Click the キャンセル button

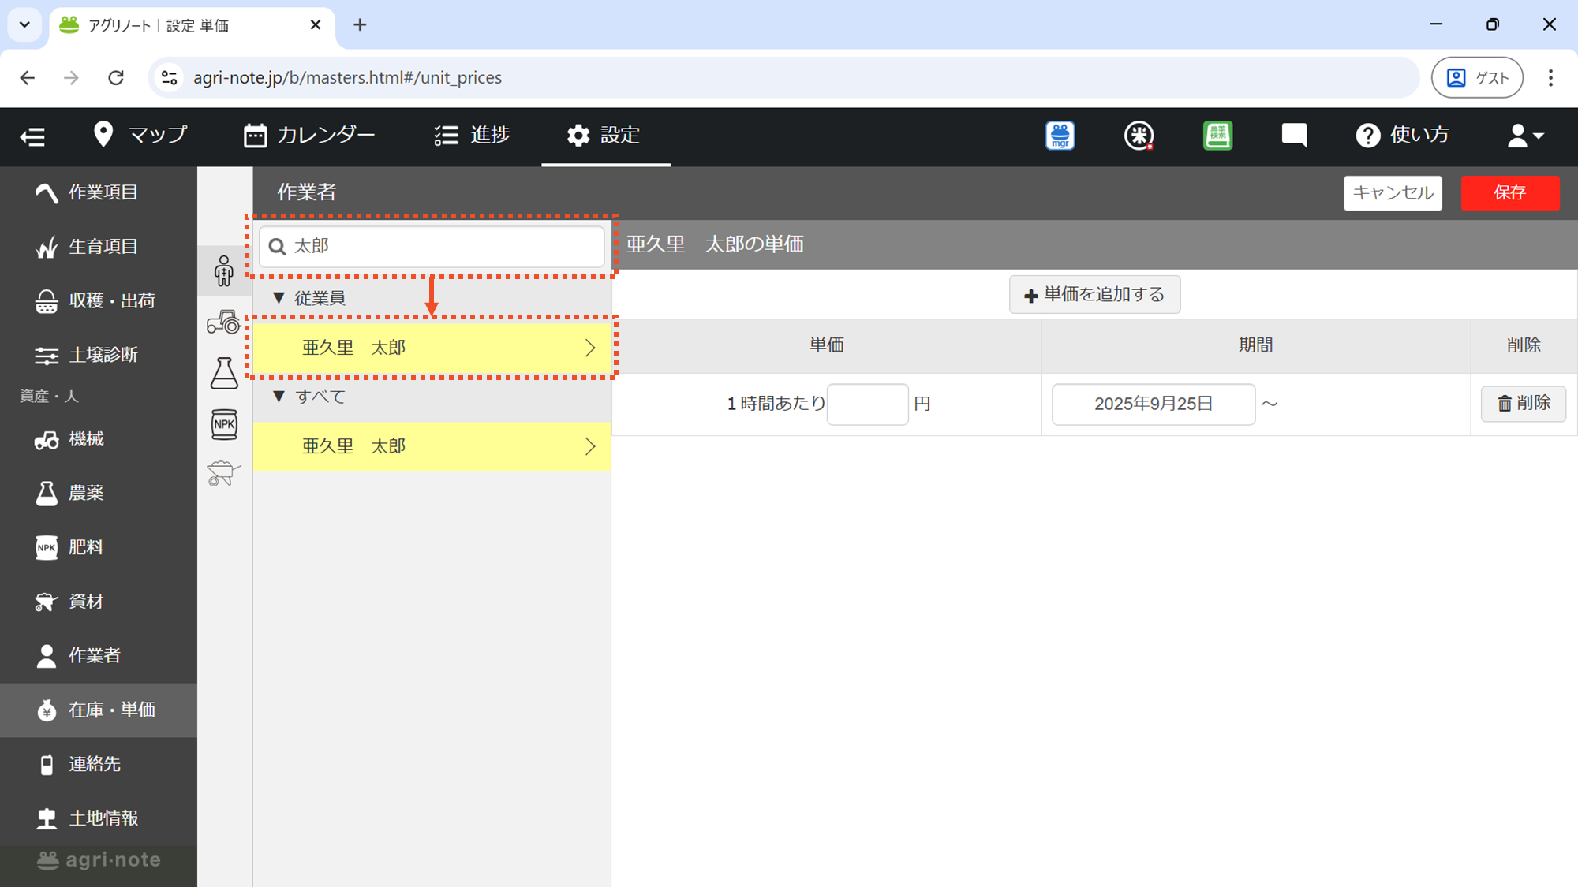click(1393, 193)
